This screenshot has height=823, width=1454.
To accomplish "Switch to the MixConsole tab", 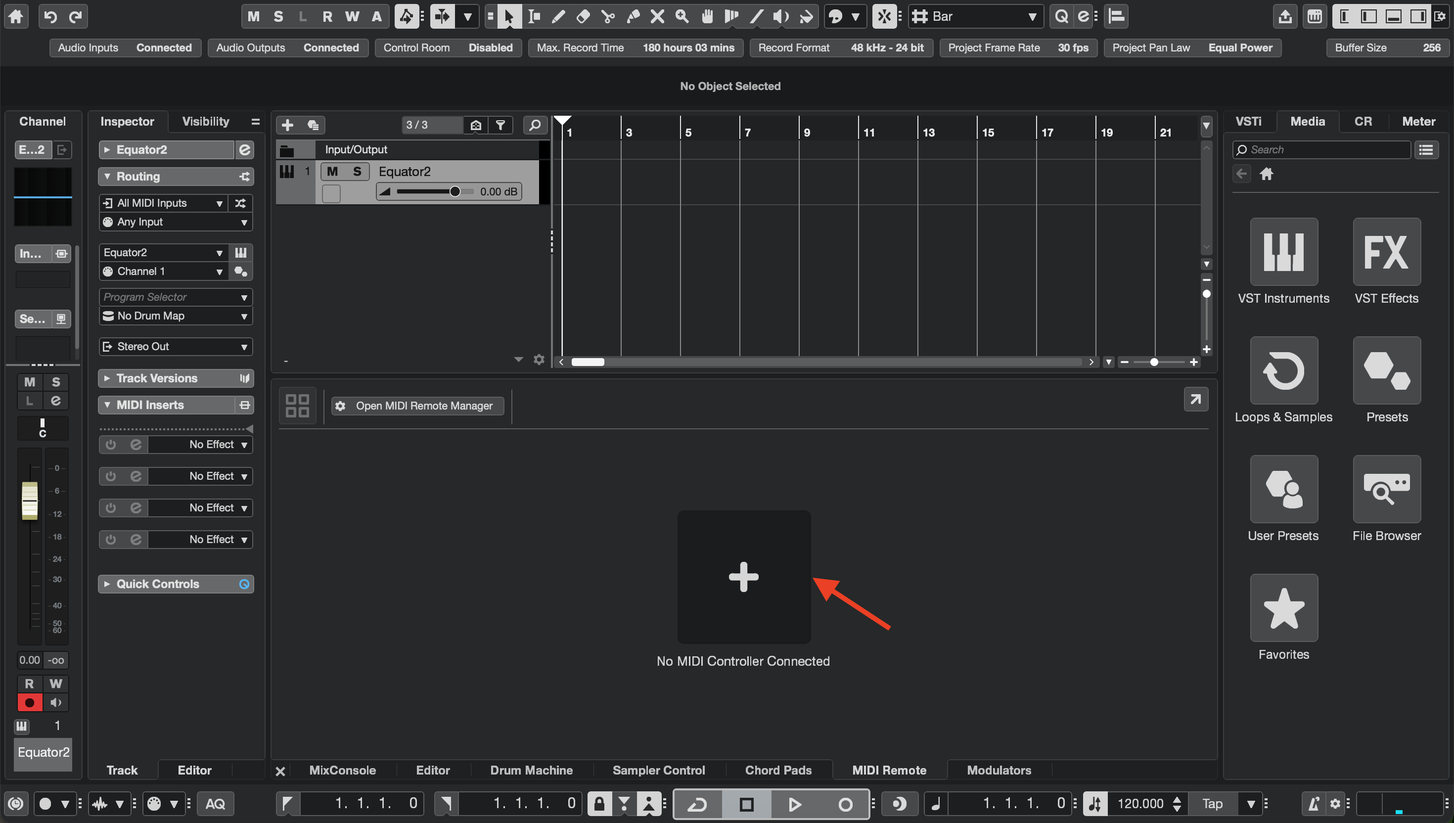I will coord(342,771).
